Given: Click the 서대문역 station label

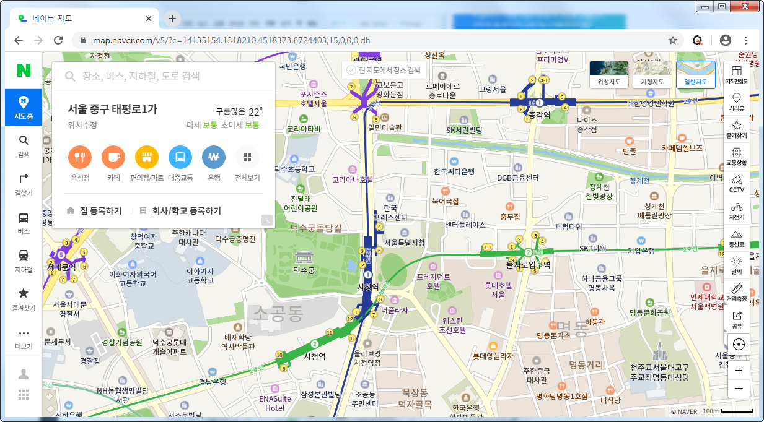Looking at the screenshot, I should (x=61, y=267).
